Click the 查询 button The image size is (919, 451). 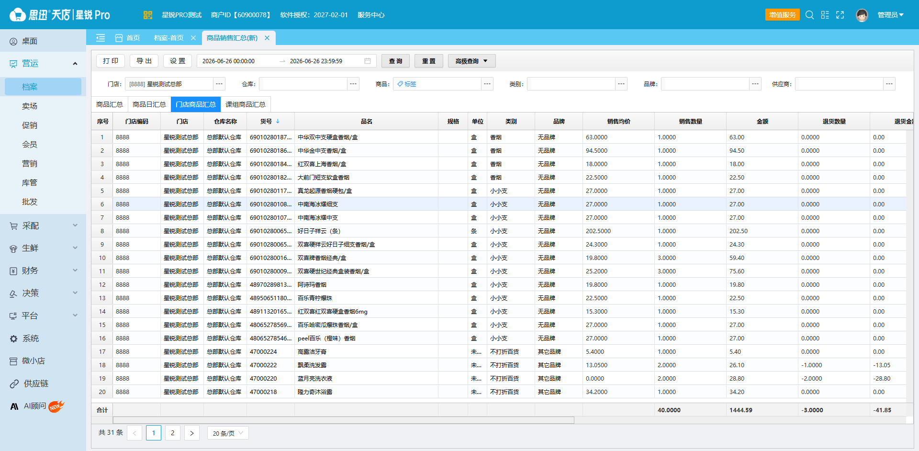[395, 61]
